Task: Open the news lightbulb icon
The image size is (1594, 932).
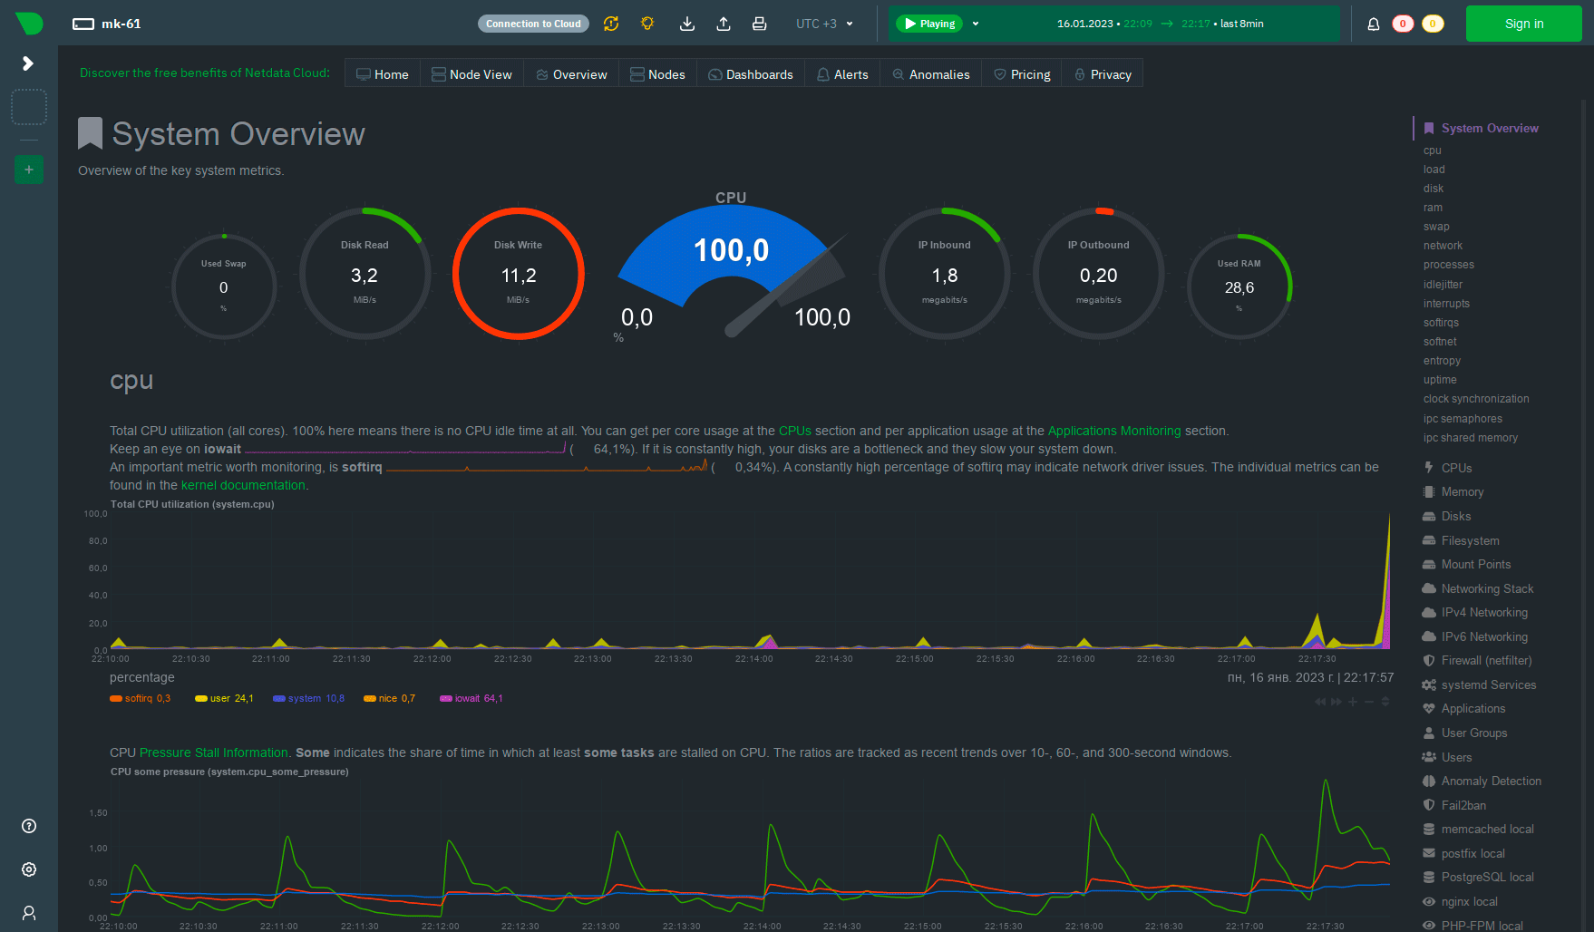Action: click(x=647, y=24)
